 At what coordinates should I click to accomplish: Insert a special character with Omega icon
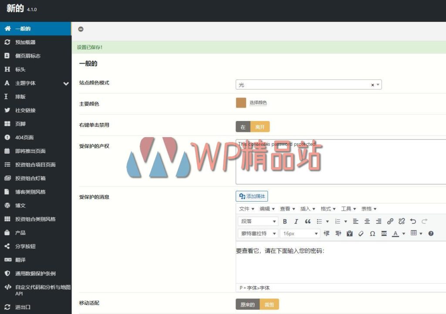372,233
